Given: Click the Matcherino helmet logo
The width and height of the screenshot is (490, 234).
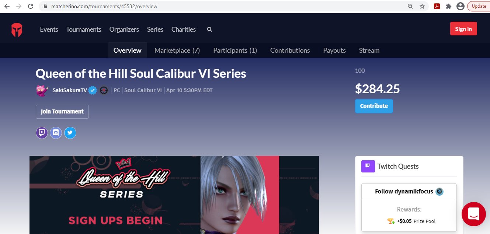Looking at the screenshot, I should 17,29.
